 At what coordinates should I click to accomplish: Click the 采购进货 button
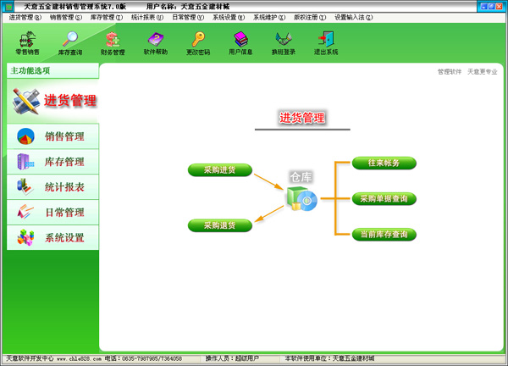[219, 170]
